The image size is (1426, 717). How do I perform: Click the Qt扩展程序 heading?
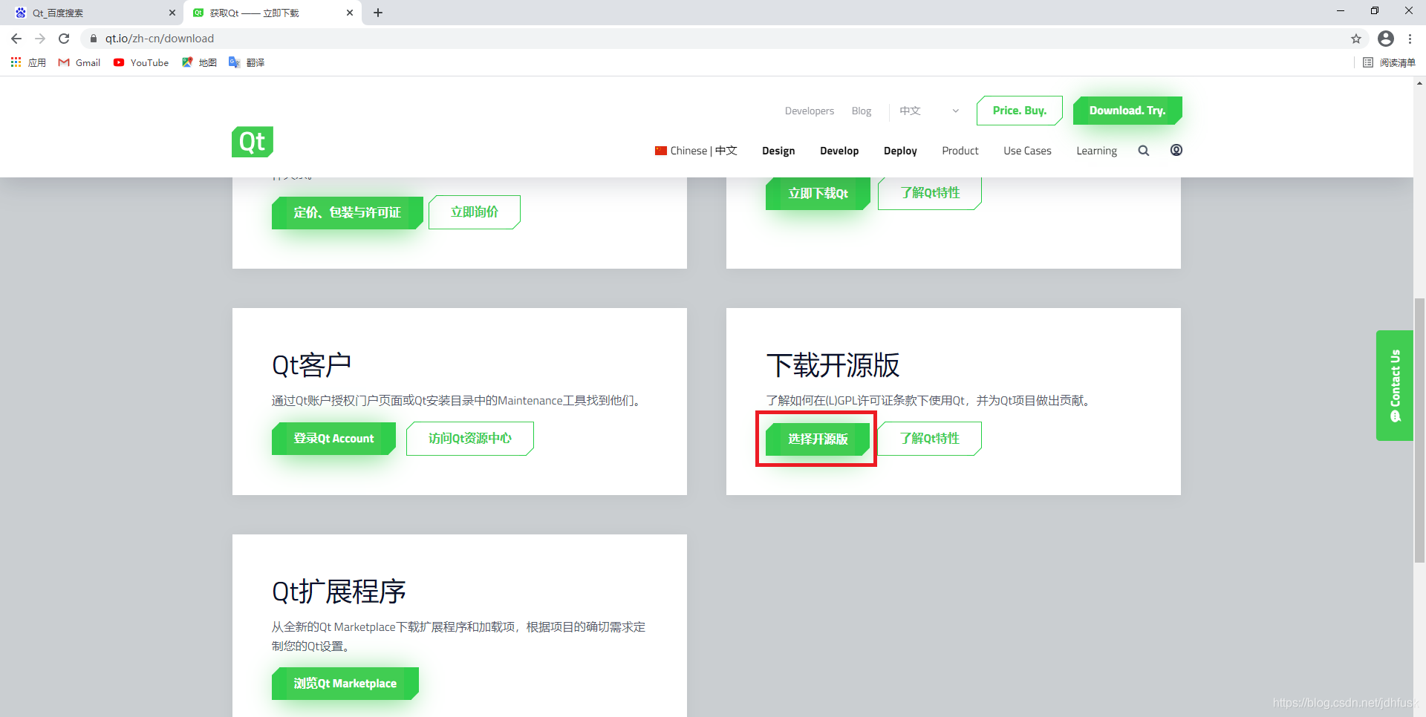coord(339,592)
